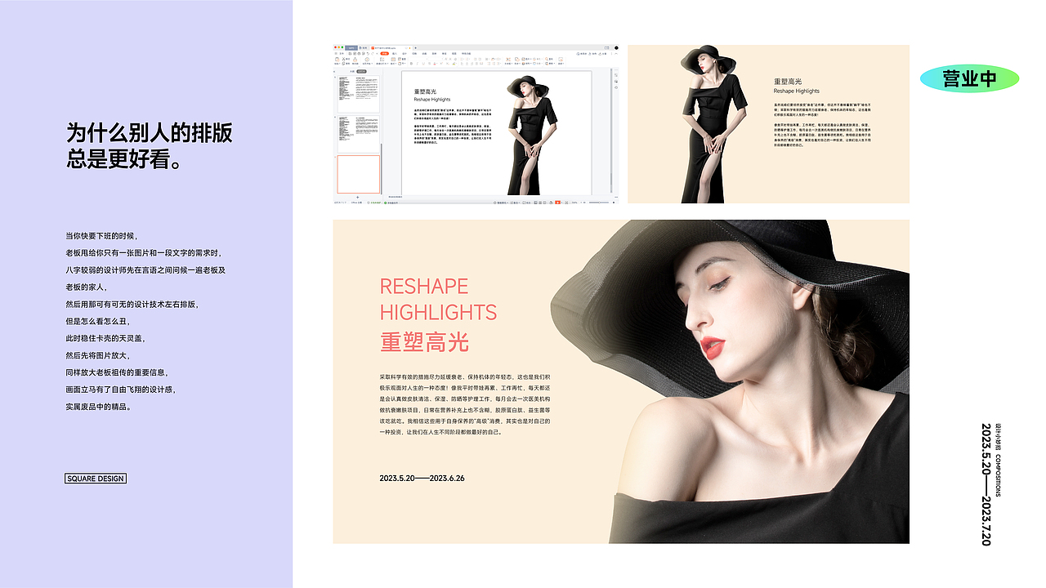Adjust the zoom slider in status bar
This screenshot has height=588, width=1046.
[599, 203]
